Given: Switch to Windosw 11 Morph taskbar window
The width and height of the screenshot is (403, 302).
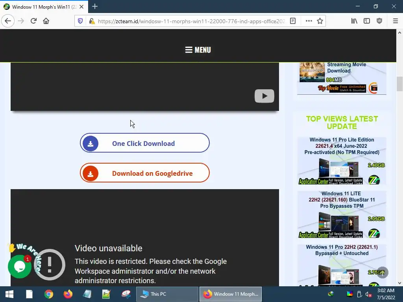Looking at the screenshot, I should [x=231, y=294].
